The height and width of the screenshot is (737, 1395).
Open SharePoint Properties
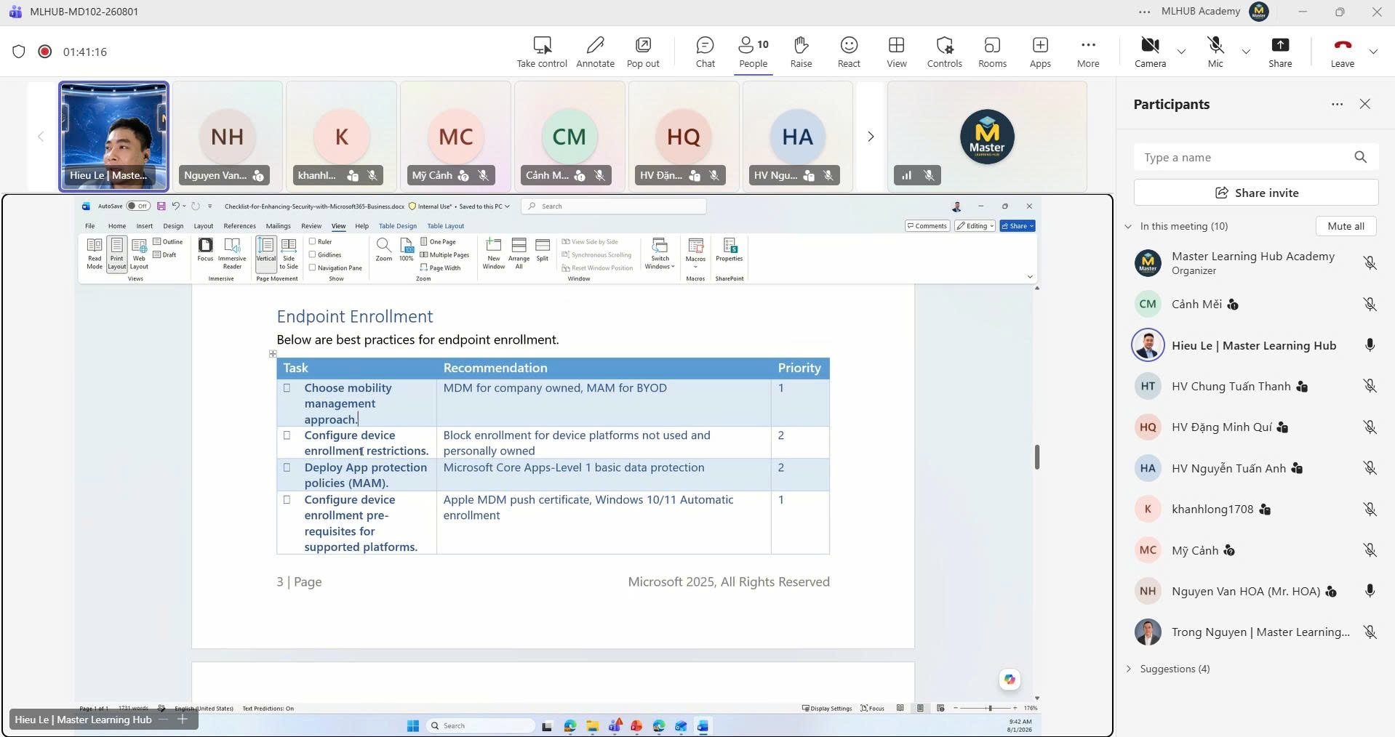pyautogui.click(x=729, y=250)
